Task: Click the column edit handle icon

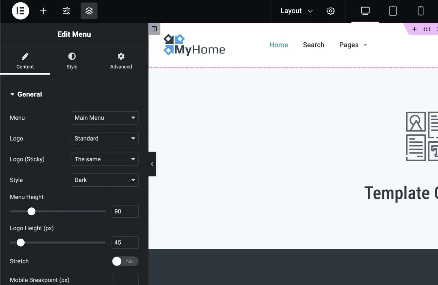Action: [x=154, y=29]
